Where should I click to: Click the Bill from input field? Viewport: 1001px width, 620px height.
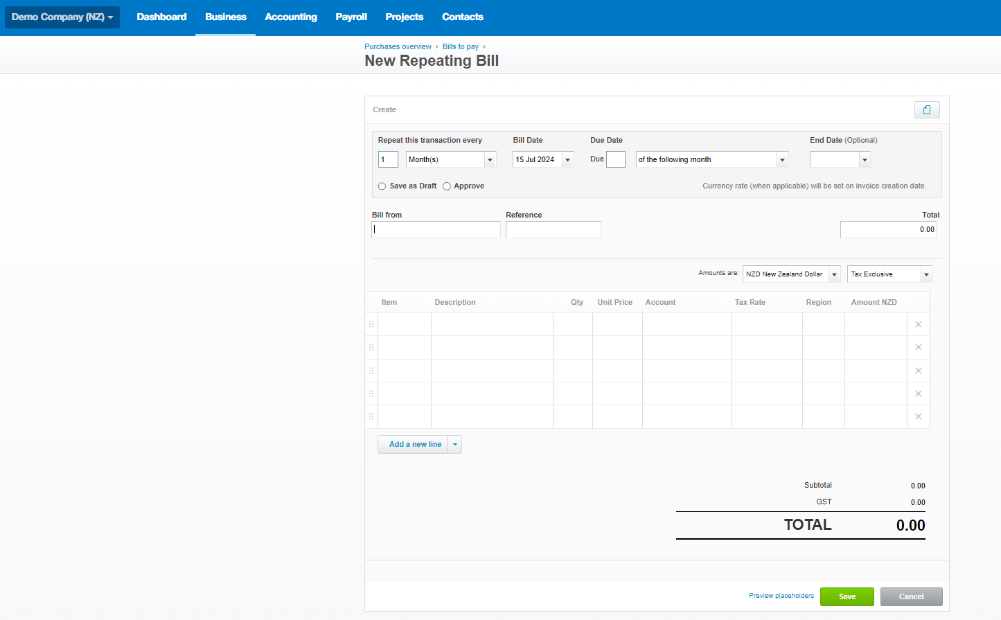coord(436,229)
